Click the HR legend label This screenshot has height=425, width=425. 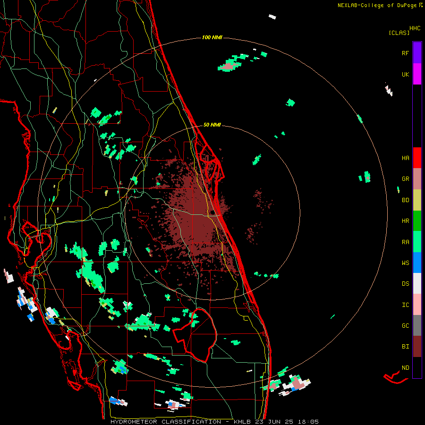[406, 221]
